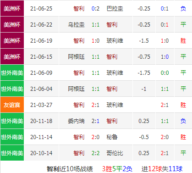The image size is (192, 173).
Task: Click the 美洲杯 label in the 21-06-22 row
Action: 12,25
